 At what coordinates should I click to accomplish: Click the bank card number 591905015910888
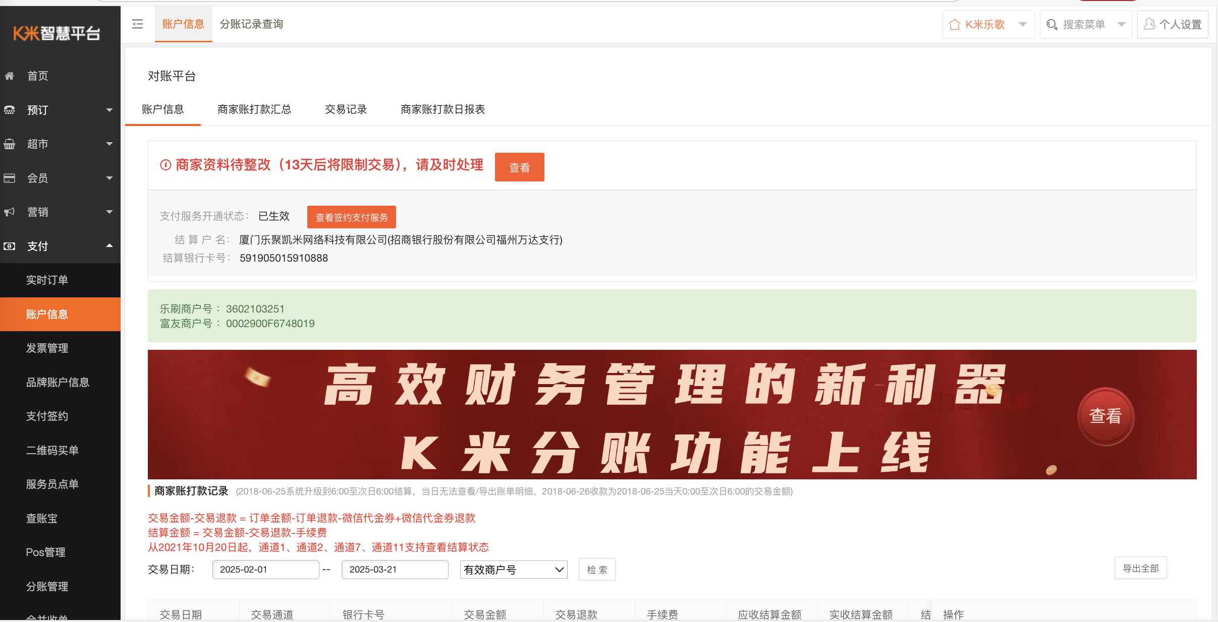pos(284,258)
